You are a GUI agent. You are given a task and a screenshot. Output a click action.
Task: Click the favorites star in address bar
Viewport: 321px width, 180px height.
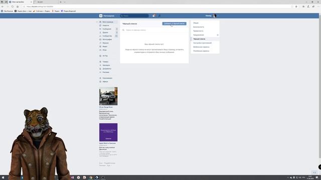(296, 6)
